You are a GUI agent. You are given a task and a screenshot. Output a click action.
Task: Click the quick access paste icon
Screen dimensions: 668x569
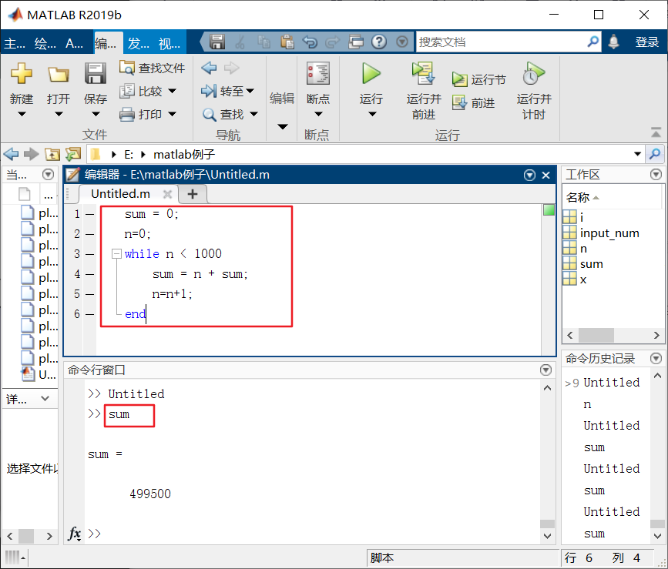(287, 42)
